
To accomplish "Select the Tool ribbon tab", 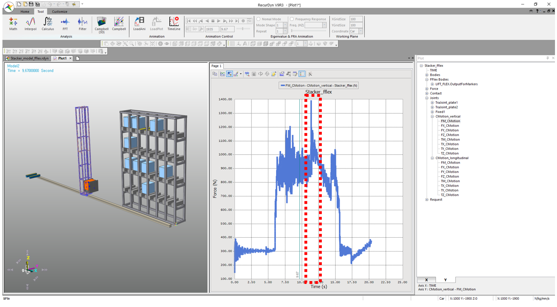I will point(40,12).
